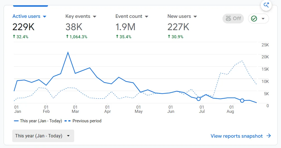281x148 pixels.
Task: Click the 01 Jun axis label
Action: pos(171,109)
